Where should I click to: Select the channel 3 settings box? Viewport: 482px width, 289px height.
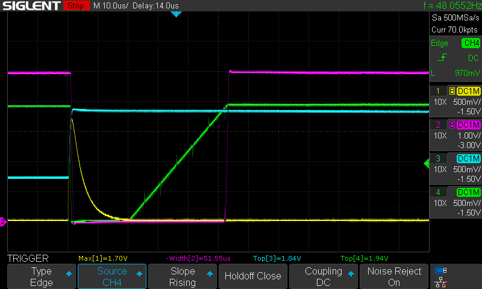coord(455,169)
